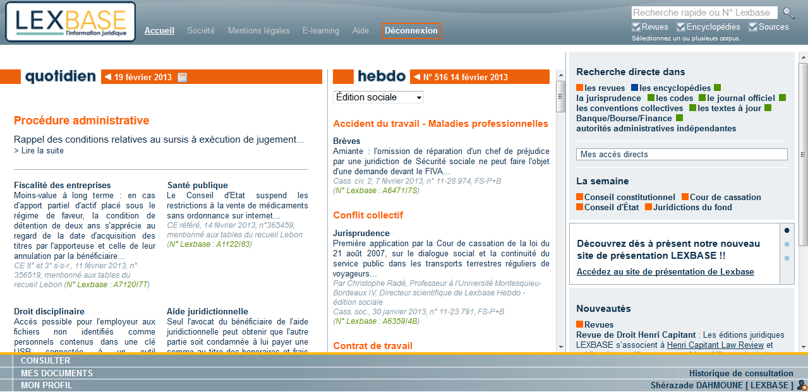808x392 pixels.
Task: Click '> Lire la suite' link
Action: [39, 151]
